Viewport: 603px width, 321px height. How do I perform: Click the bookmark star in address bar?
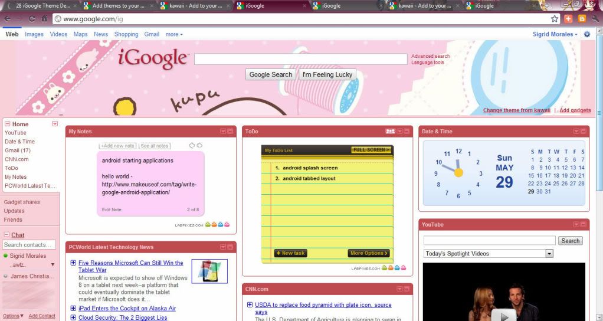555,19
